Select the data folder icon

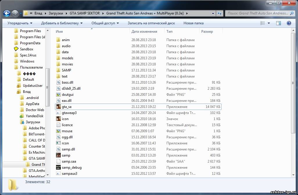tap(58, 52)
